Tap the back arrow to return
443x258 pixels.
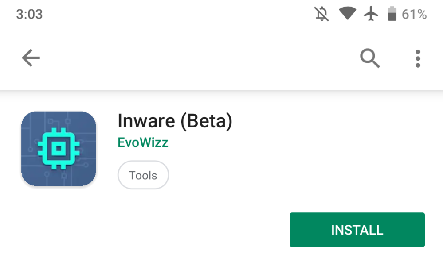(x=30, y=58)
